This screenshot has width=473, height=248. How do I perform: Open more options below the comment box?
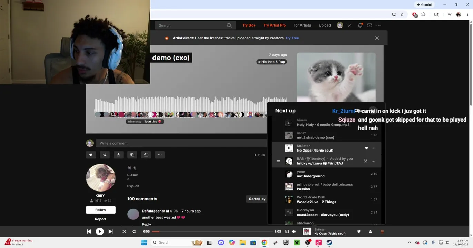[160, 155]
